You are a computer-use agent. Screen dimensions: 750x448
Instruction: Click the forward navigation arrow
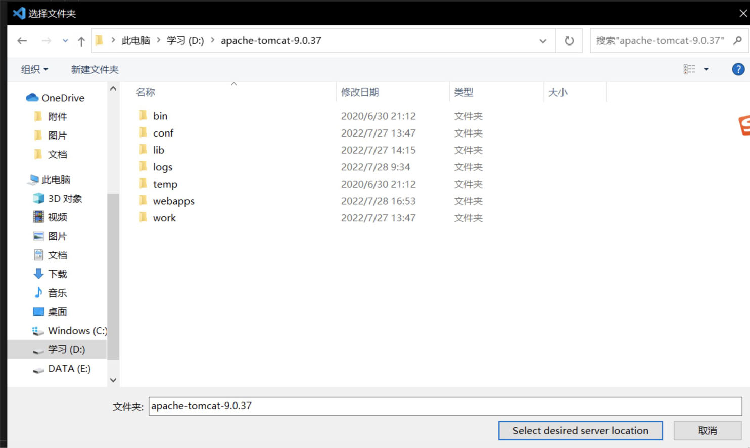46,41
